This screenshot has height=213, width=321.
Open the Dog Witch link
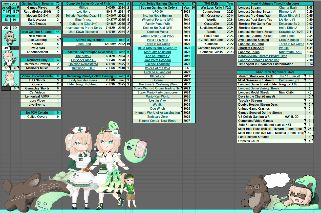pyautogui.click(x=158, y=109)
